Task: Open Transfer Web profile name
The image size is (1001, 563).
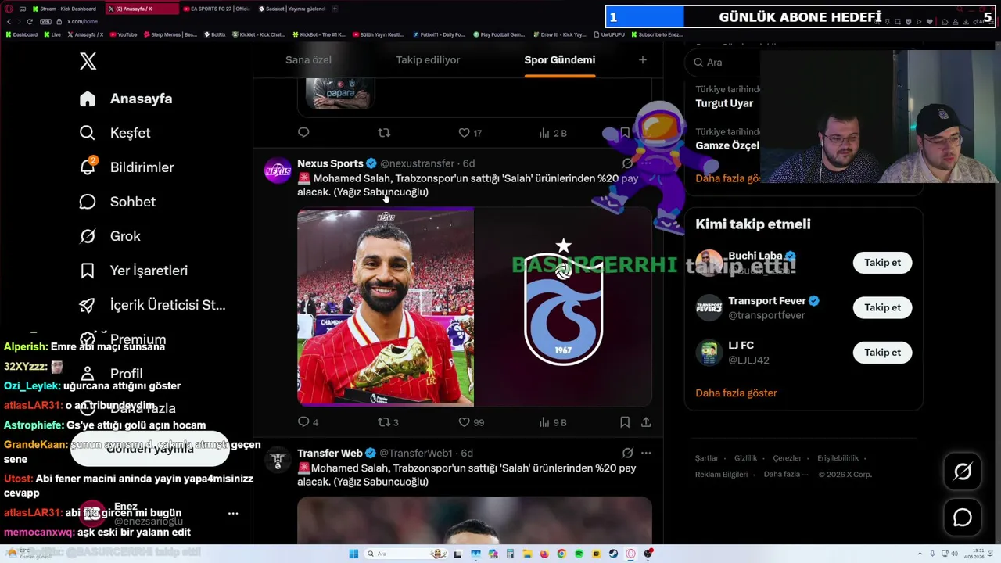Action: coord(330,453)
